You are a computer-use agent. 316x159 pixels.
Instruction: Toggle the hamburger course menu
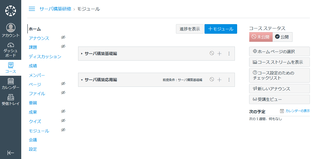[32, 9]
